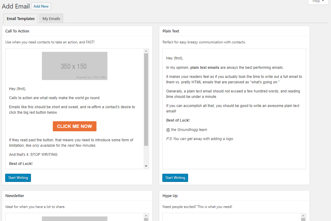Click the 350 x 150 placeholder image
Screen dimensions: 331x221
click(75, 66)
